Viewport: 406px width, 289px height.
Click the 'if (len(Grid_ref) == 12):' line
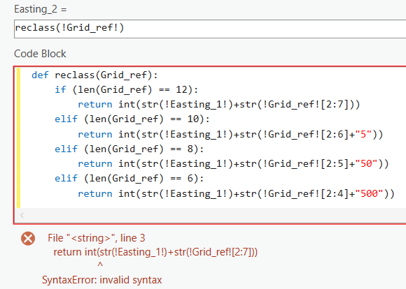(x=127, y=89)
